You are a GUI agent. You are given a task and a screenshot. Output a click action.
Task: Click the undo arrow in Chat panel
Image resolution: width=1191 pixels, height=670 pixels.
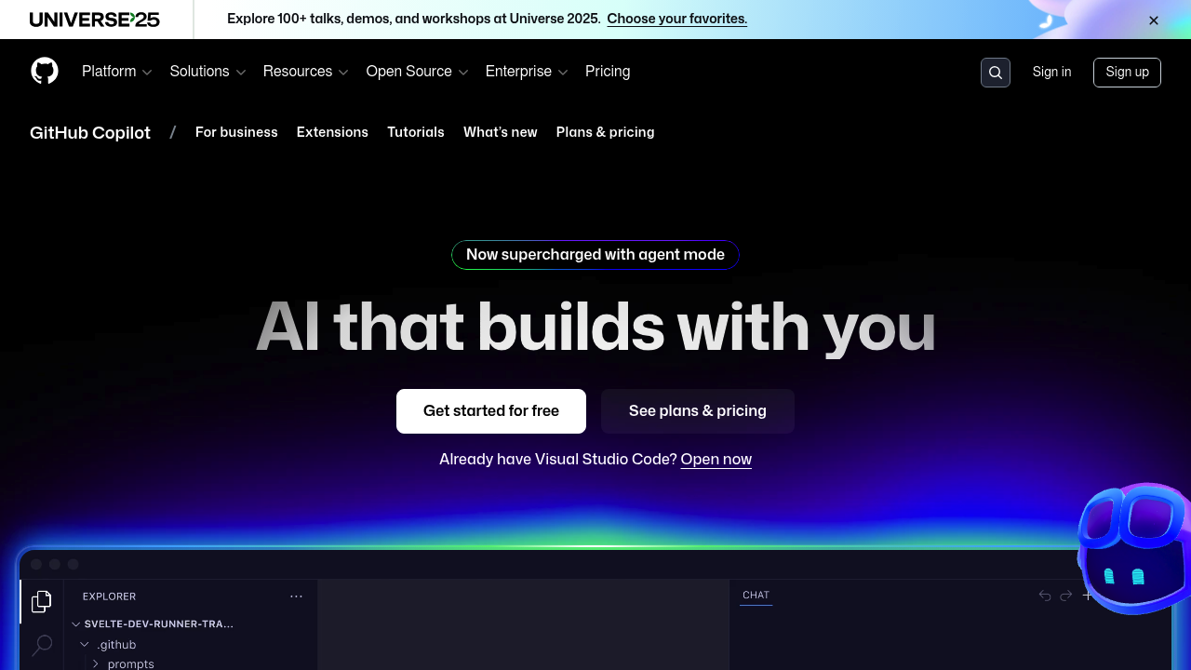point(1045,596)
